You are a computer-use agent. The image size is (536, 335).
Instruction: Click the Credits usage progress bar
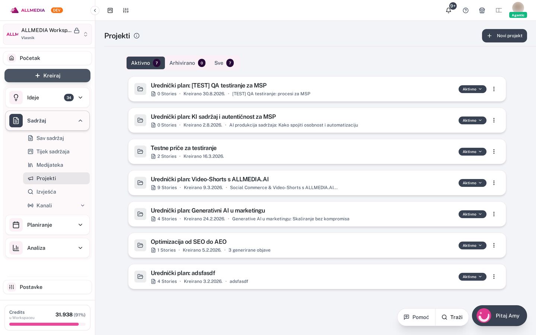[x=47, y=324]
